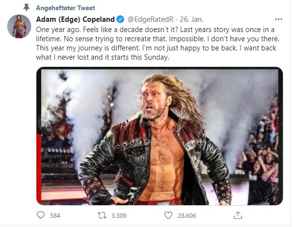Click the blue verified badge

121,19
